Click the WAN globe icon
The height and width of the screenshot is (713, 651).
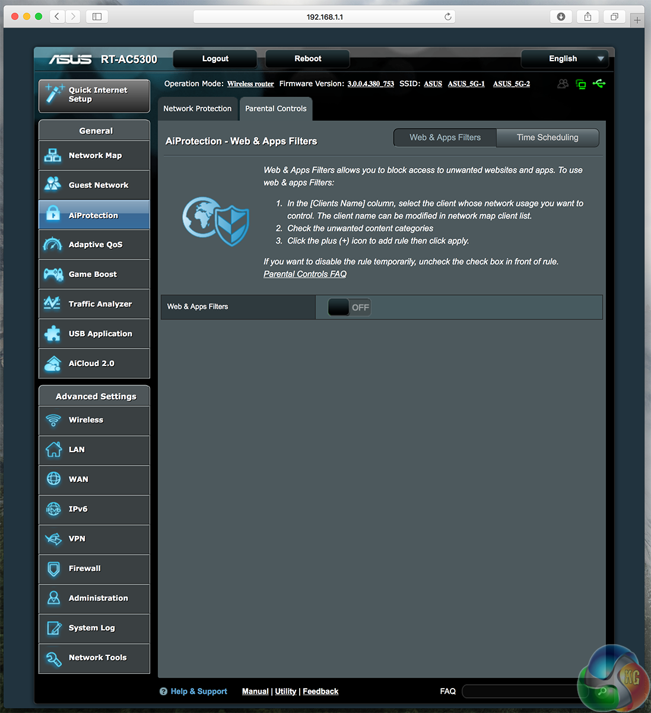[x=53, y=479]
